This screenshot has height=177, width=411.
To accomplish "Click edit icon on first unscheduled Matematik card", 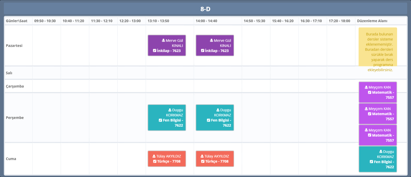I will coord(370,92).
